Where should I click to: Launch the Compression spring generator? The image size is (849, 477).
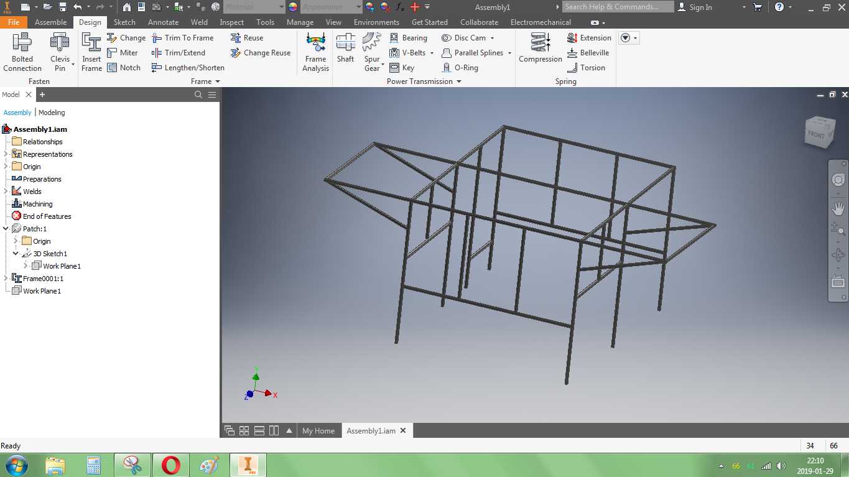(x=540, y=49)
